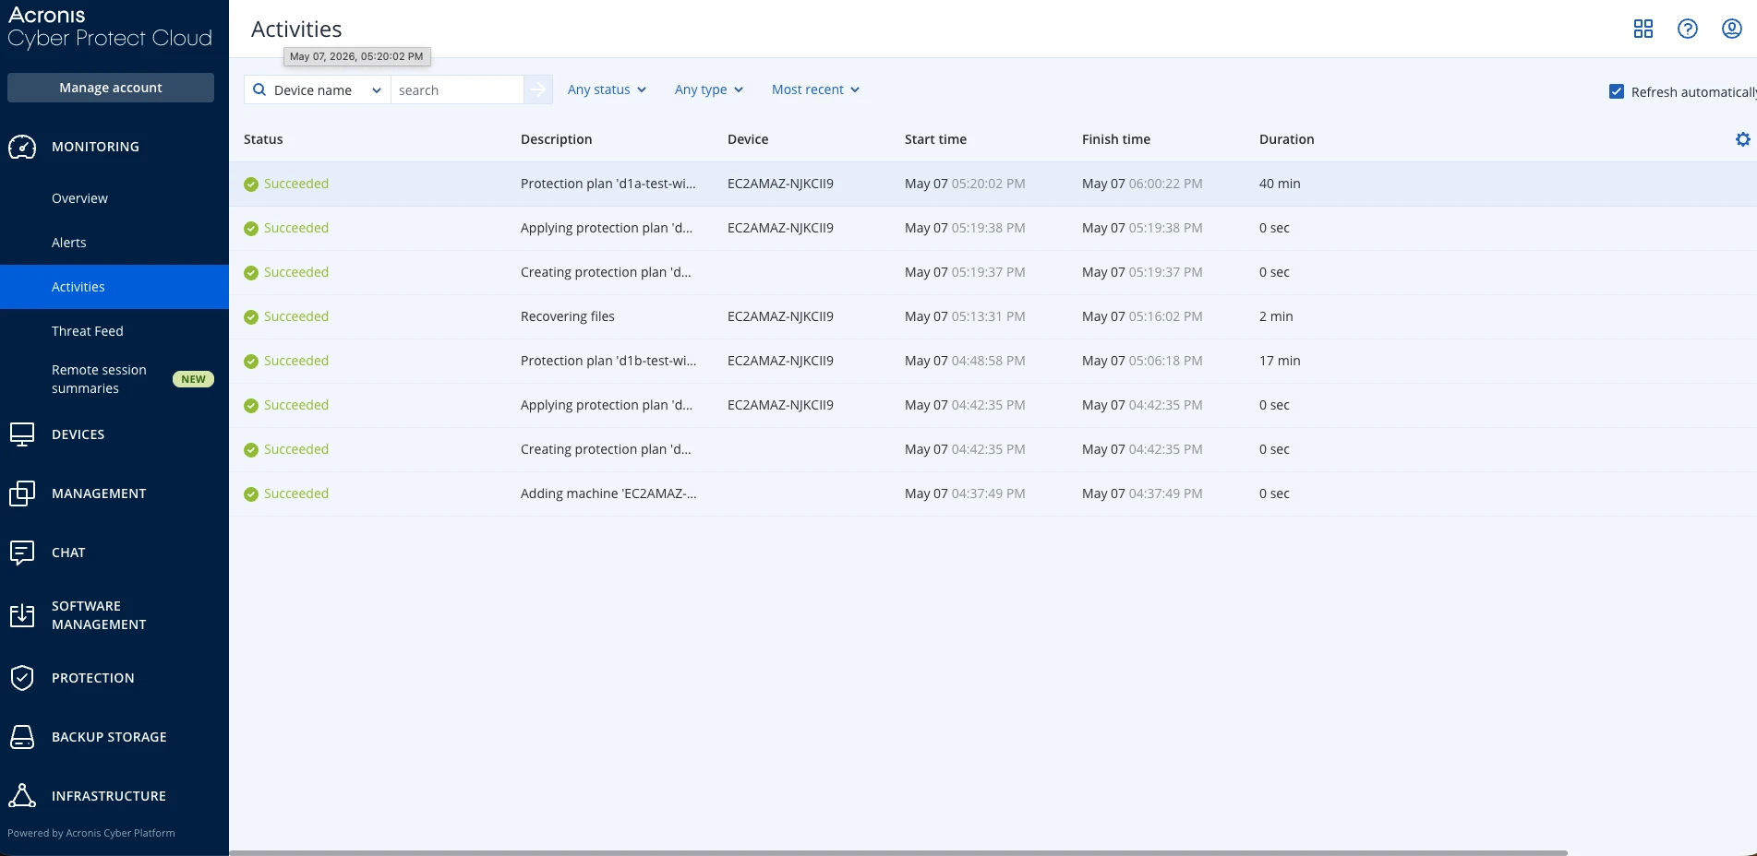1757x856 pixels.
Task: Click the Manage account button
Action: point(111,88)
